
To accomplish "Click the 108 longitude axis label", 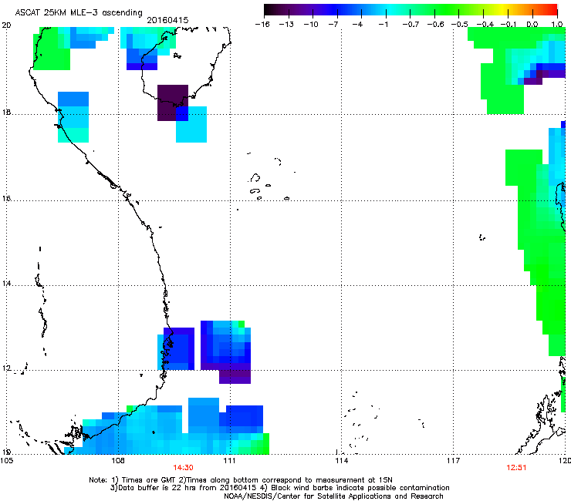I will tap(118, 461).
